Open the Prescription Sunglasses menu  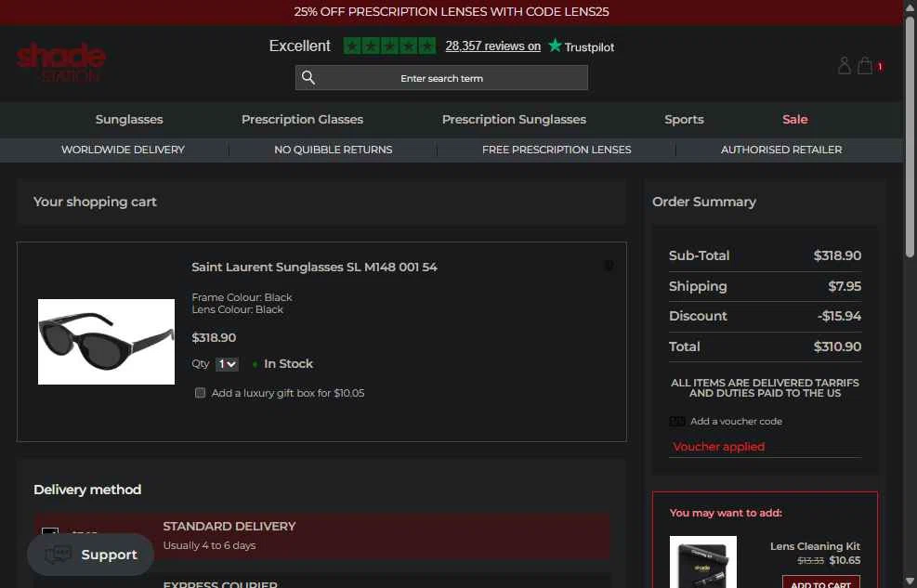click(514, 119)
